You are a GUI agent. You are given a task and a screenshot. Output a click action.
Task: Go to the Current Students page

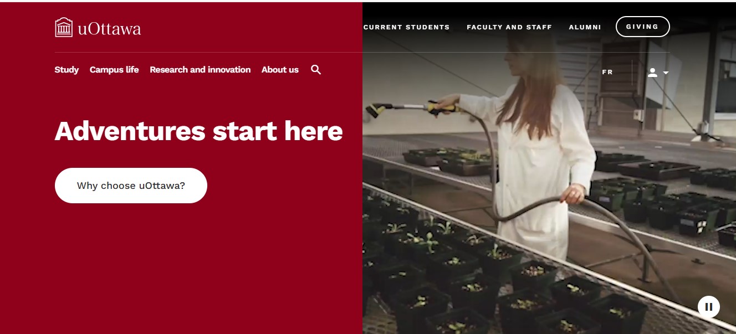pos(406,27)
